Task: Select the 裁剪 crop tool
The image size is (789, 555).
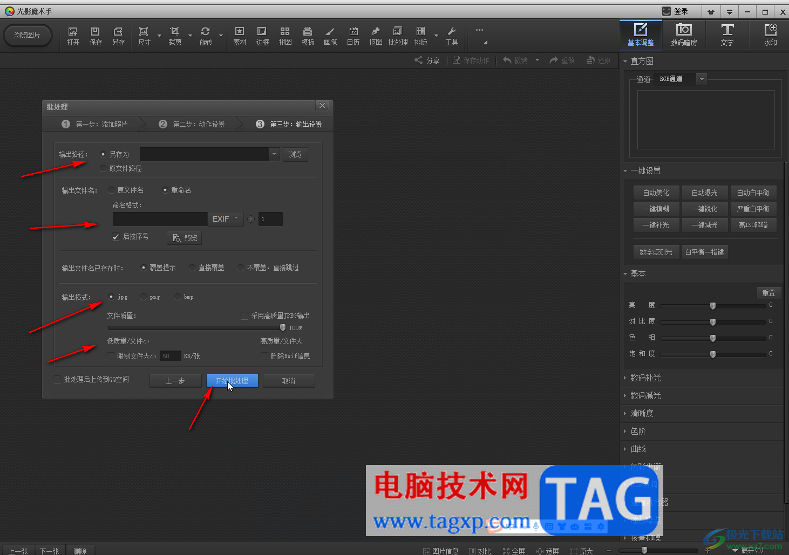Action: (175, 36)
